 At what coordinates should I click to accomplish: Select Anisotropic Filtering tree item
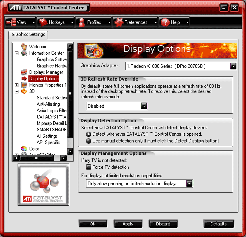(x=52, y=111)
